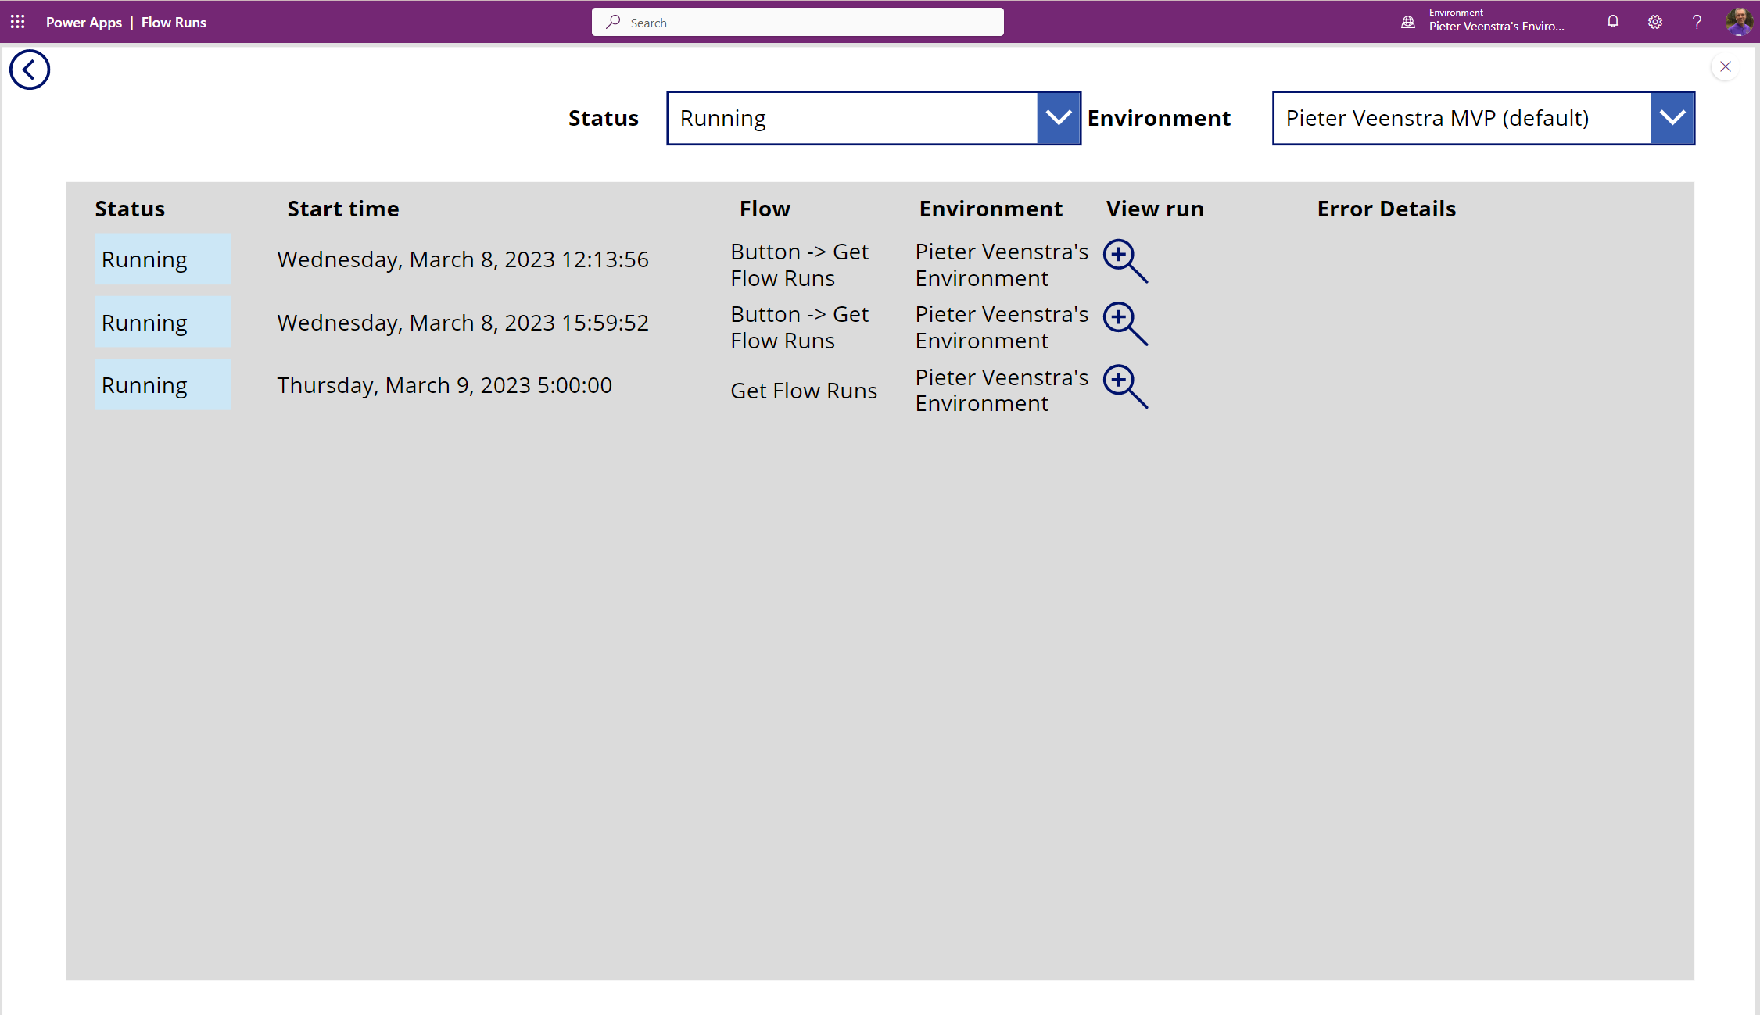This screenshot has height=1015, width=1760.
Task: Open the app launcher waffle icon
Action: [x=17, y=22]
